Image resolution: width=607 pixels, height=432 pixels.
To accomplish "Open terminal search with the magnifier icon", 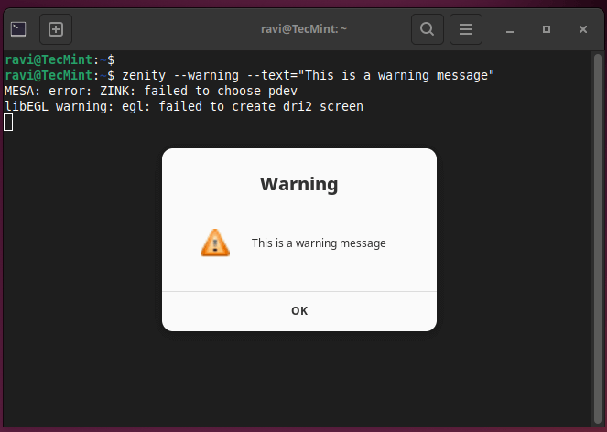I will [427, 29].
